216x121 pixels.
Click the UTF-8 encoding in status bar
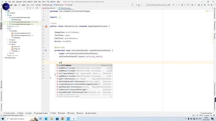(201, 116)
